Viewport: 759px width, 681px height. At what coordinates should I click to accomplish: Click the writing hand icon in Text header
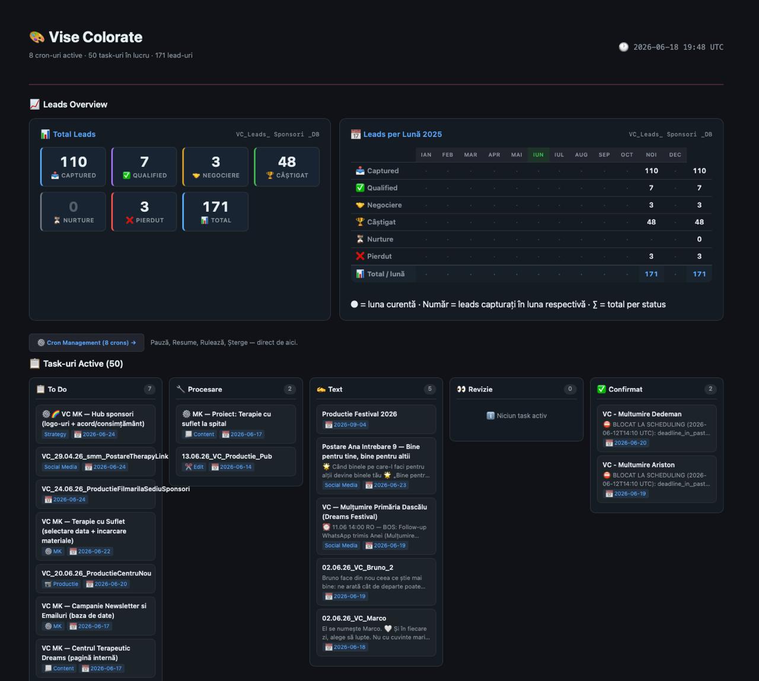(x=321, y=389)
